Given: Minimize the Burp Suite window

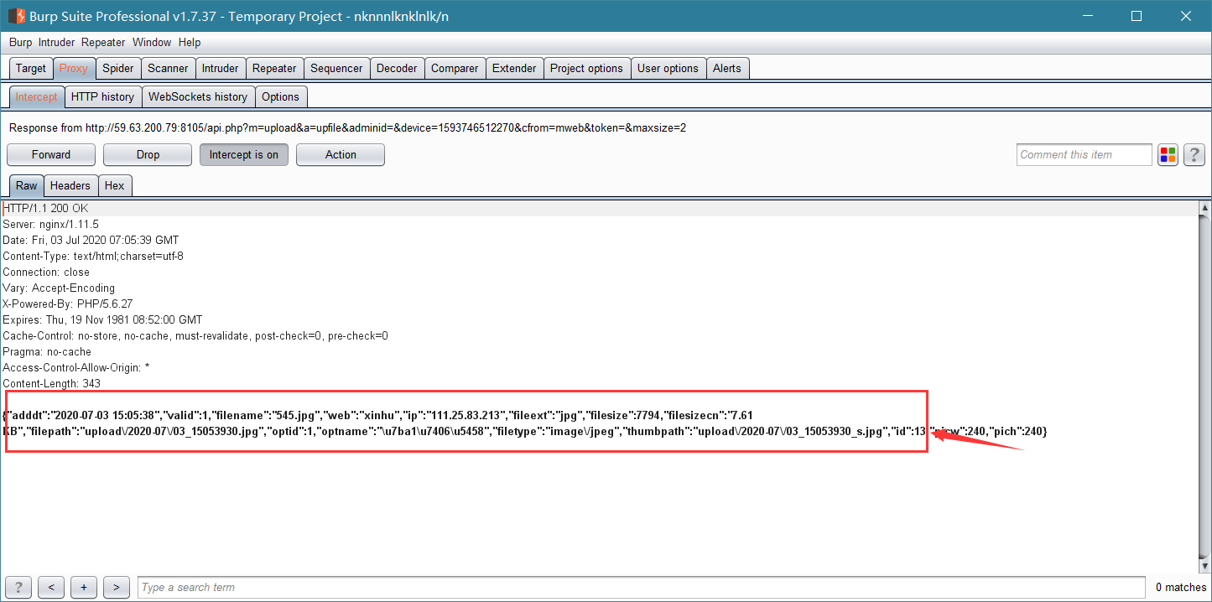Looking at the screenshot, I should click(1087, 16).
